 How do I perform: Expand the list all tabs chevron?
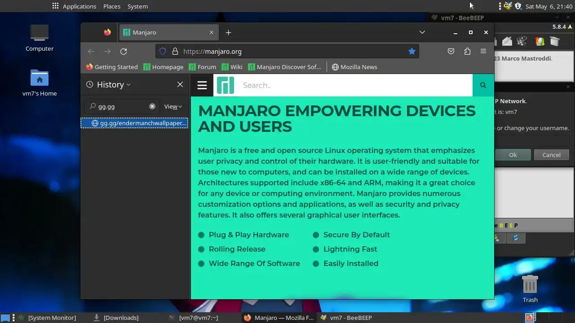tap(422, 32)
